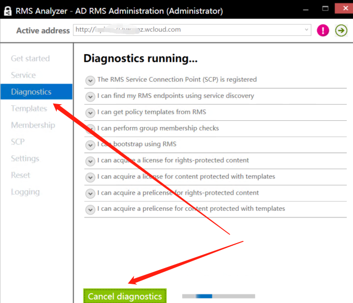Expand the RMS endpoints service discovery check

click(x=90, y=96)
